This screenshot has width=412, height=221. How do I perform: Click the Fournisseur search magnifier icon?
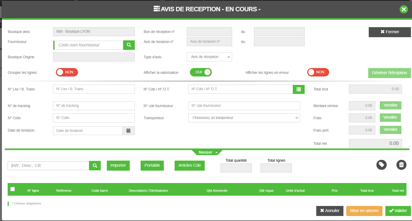click(x=129, y=45)
